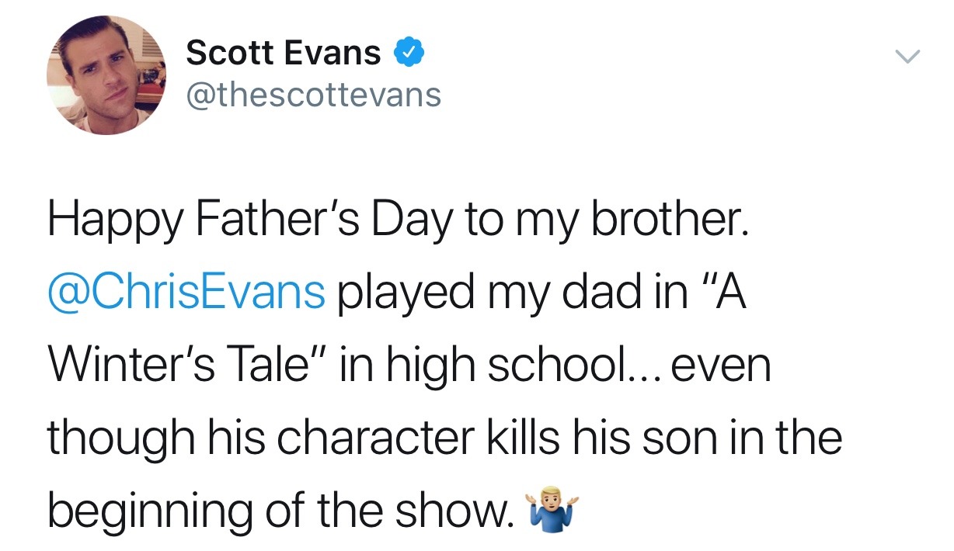The width and height of the screenshot is (954, 551).
Task: Open Scott Evans's profile photo
Action: coord(106,75)
